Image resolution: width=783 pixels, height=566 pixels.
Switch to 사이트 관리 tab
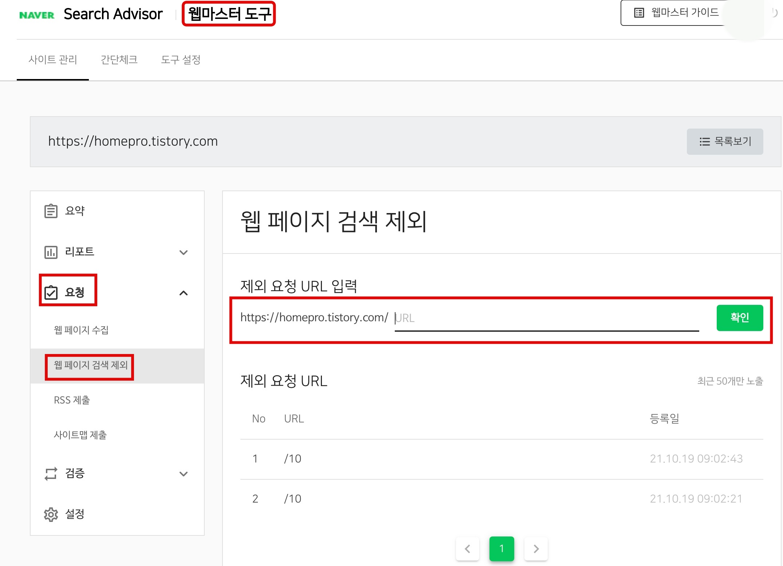53,59
